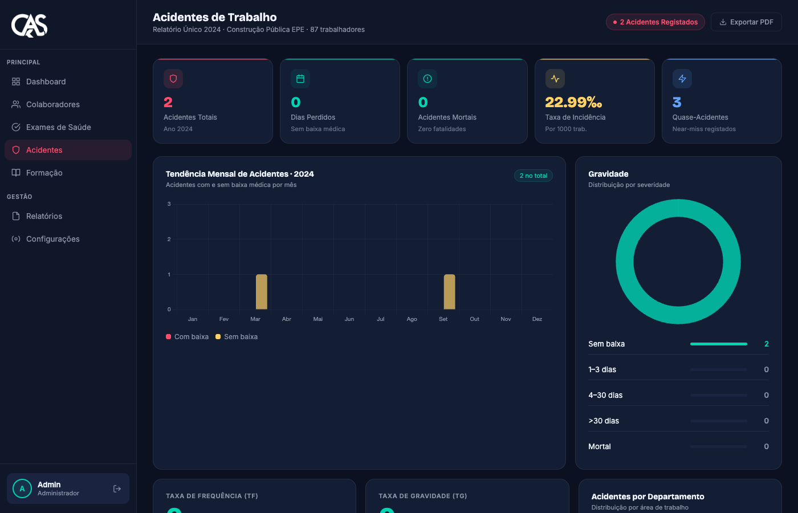The height and width of the screenshot is (513, 798).
Task: Click the Admin avatar circle
Action: 22,488
